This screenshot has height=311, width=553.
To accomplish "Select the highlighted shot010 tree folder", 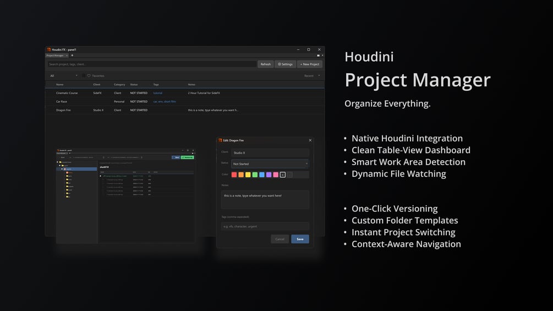I will tap(77, 169).
